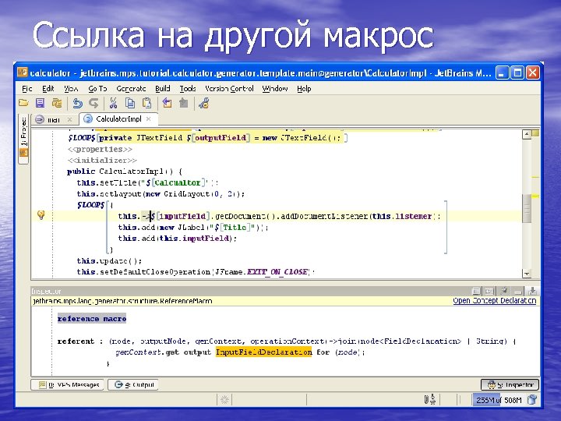This screenshot has width=561, height=421.
Task: Open the Output tool window
Action: [133, 385]
